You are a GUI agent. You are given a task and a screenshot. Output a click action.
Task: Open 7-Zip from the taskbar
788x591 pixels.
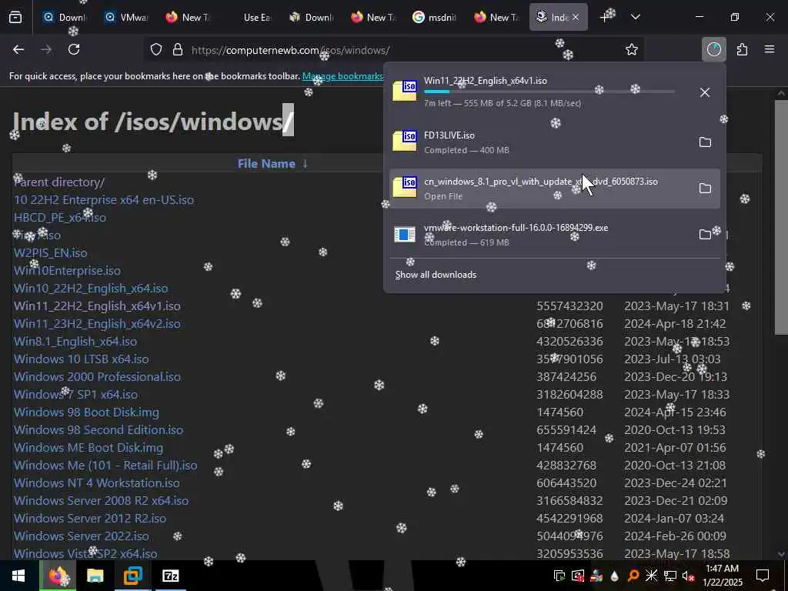pyautogui.click(x=171, y=576)
